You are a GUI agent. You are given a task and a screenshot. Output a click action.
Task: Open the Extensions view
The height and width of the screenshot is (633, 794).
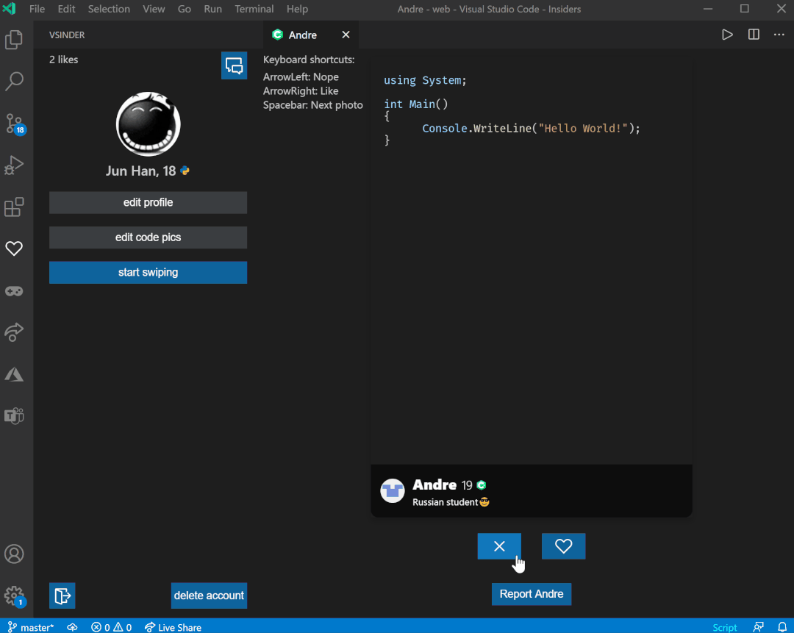14,207
